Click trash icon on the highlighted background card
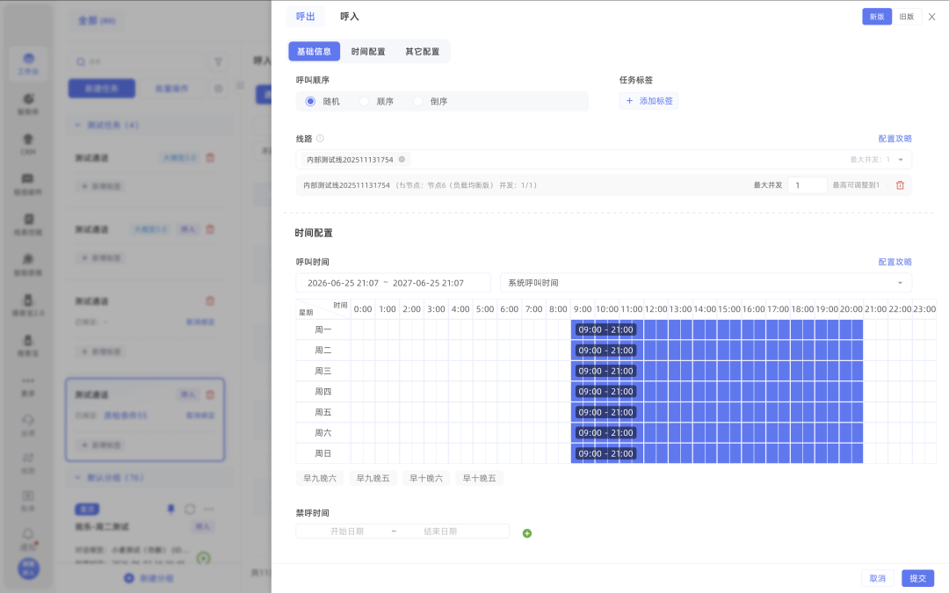 (x=210, y=394)
